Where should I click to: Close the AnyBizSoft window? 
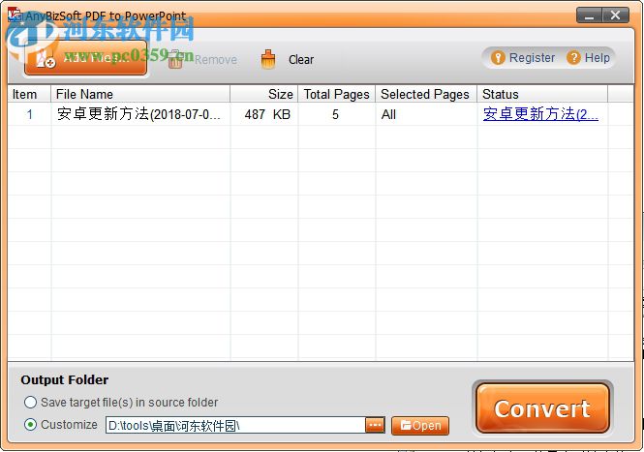tap(615, 15)
